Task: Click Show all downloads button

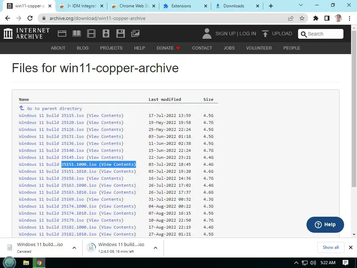Action: pos(331,247)
